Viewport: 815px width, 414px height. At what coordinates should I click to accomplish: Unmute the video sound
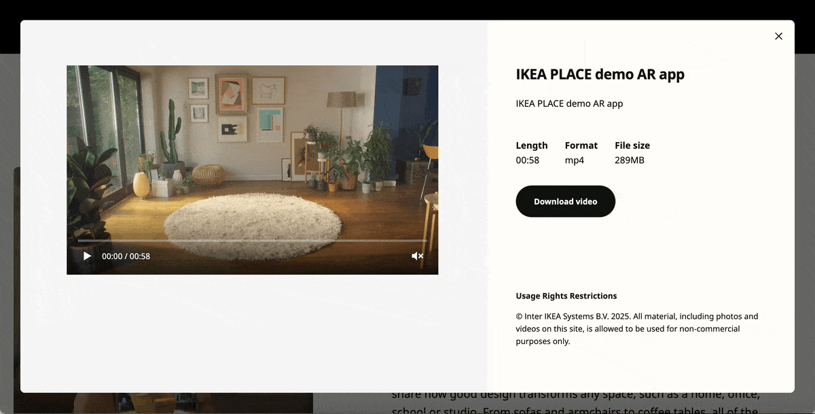[417, 256]
